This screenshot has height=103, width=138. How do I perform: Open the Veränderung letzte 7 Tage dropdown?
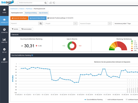pyautogui.click(x=126, y=23)
